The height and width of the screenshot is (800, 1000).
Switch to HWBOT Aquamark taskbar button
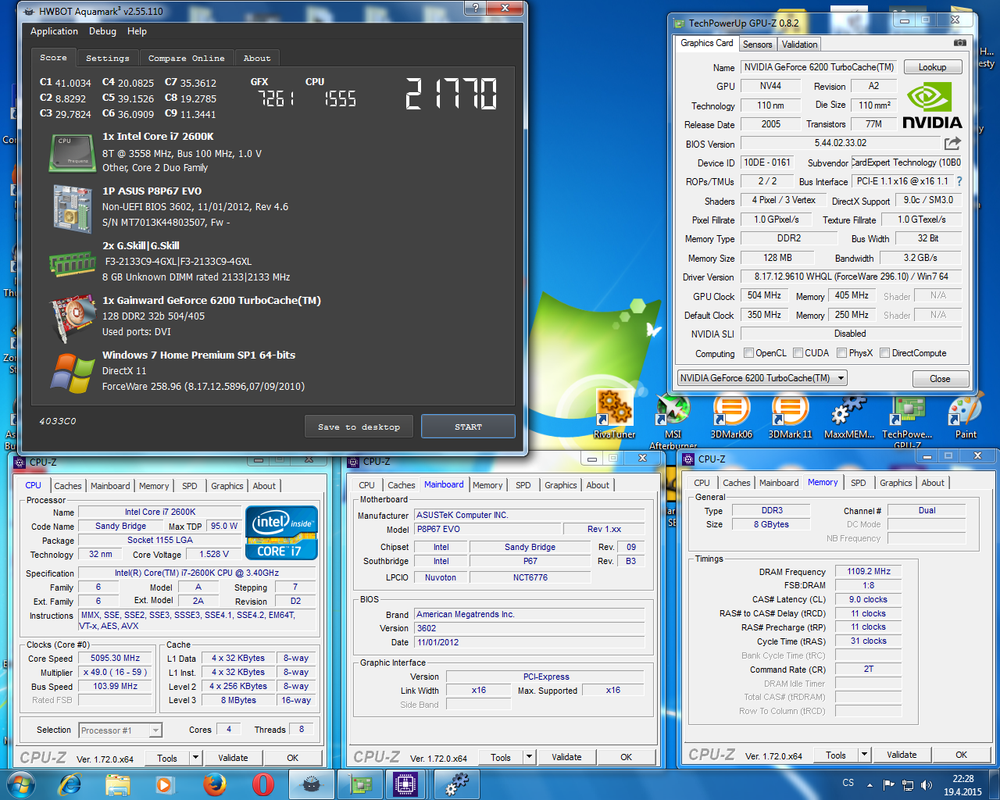tap(311, 784)
